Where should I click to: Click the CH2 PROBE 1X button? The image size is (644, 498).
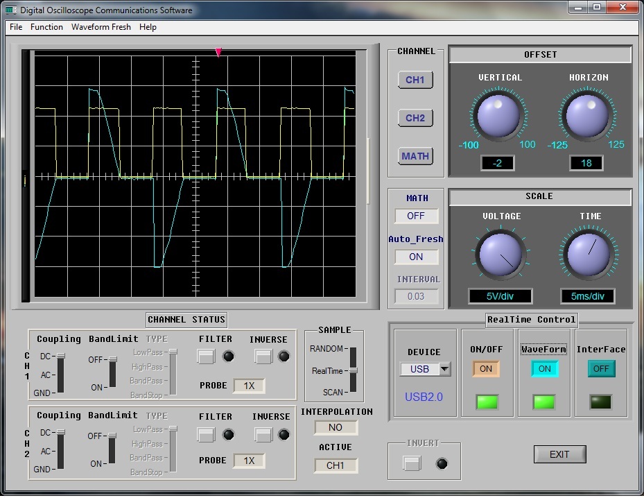pos(249,461)
